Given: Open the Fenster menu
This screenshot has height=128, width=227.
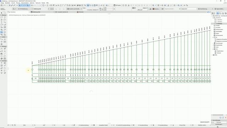Looking at the screenshot, I should 43,3.
